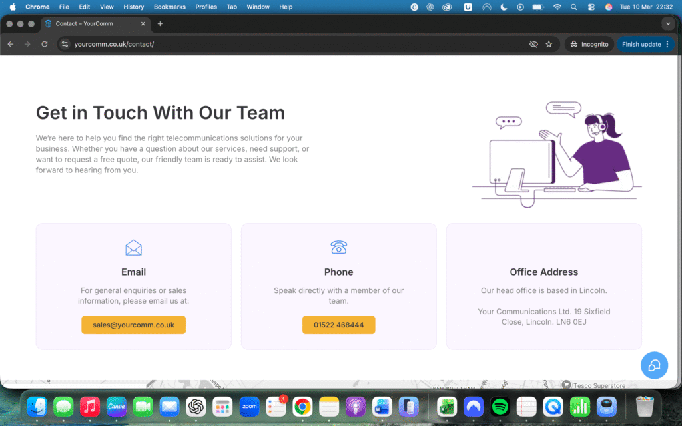
Task: Click the address bar URL field
Action: coord(266,44)
